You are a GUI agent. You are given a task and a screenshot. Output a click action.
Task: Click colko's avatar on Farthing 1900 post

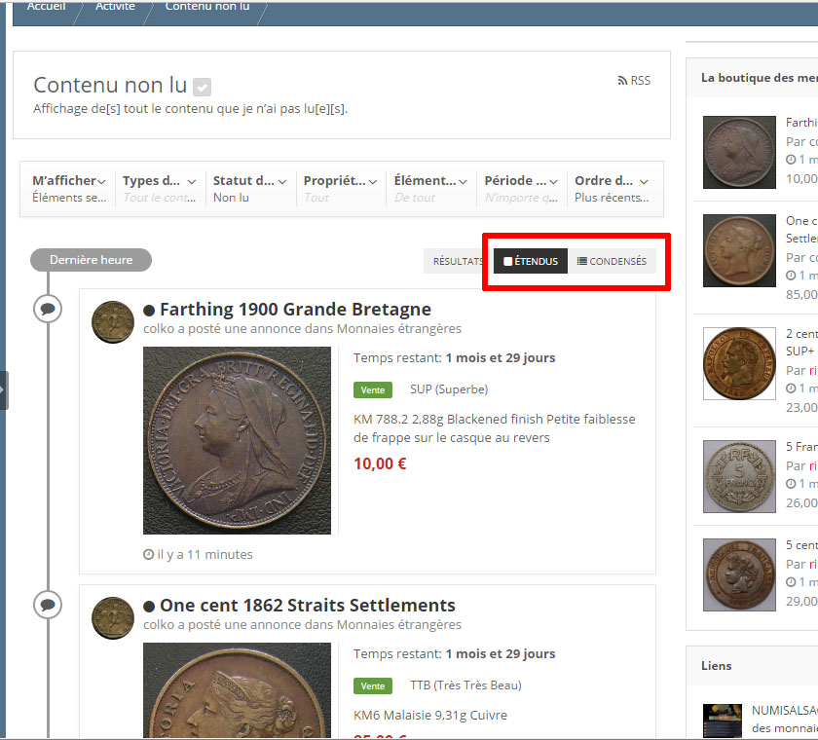(x=113, y=321)
